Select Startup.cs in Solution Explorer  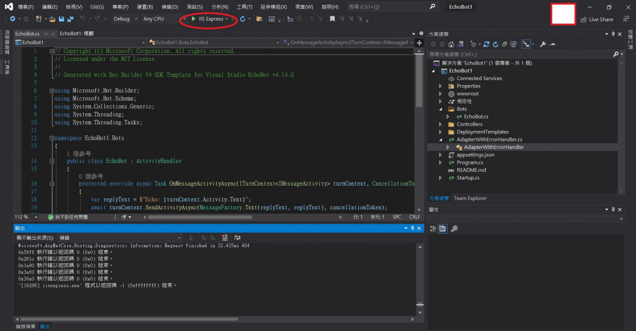pyautogui.click(x=468, y=178)
